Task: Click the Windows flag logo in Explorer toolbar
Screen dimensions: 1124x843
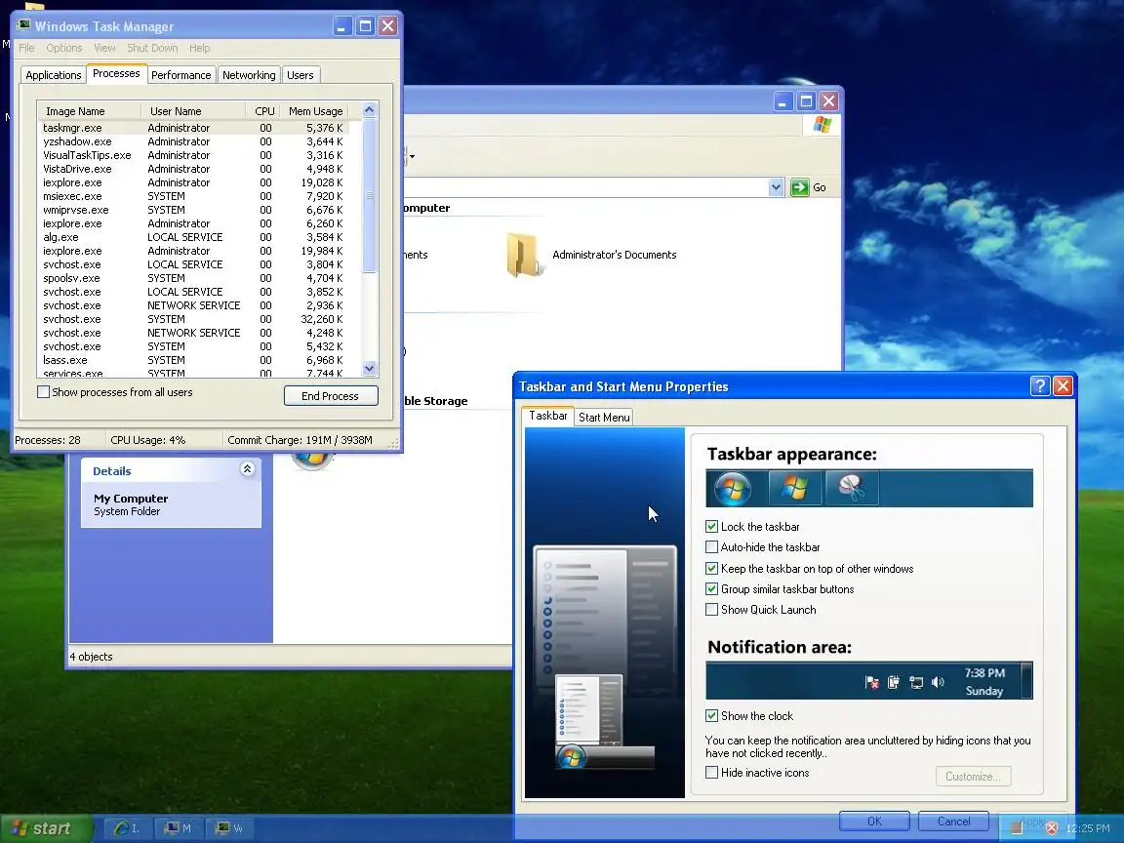Action: pos(823,125)
